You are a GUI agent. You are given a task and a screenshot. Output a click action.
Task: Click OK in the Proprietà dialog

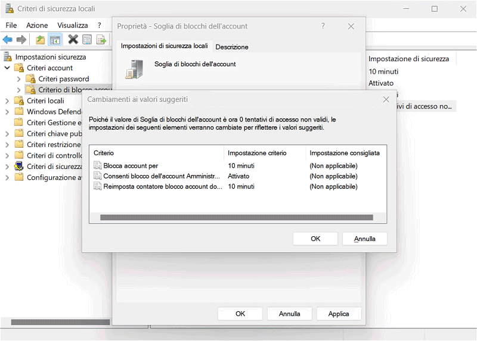[240, 314]
